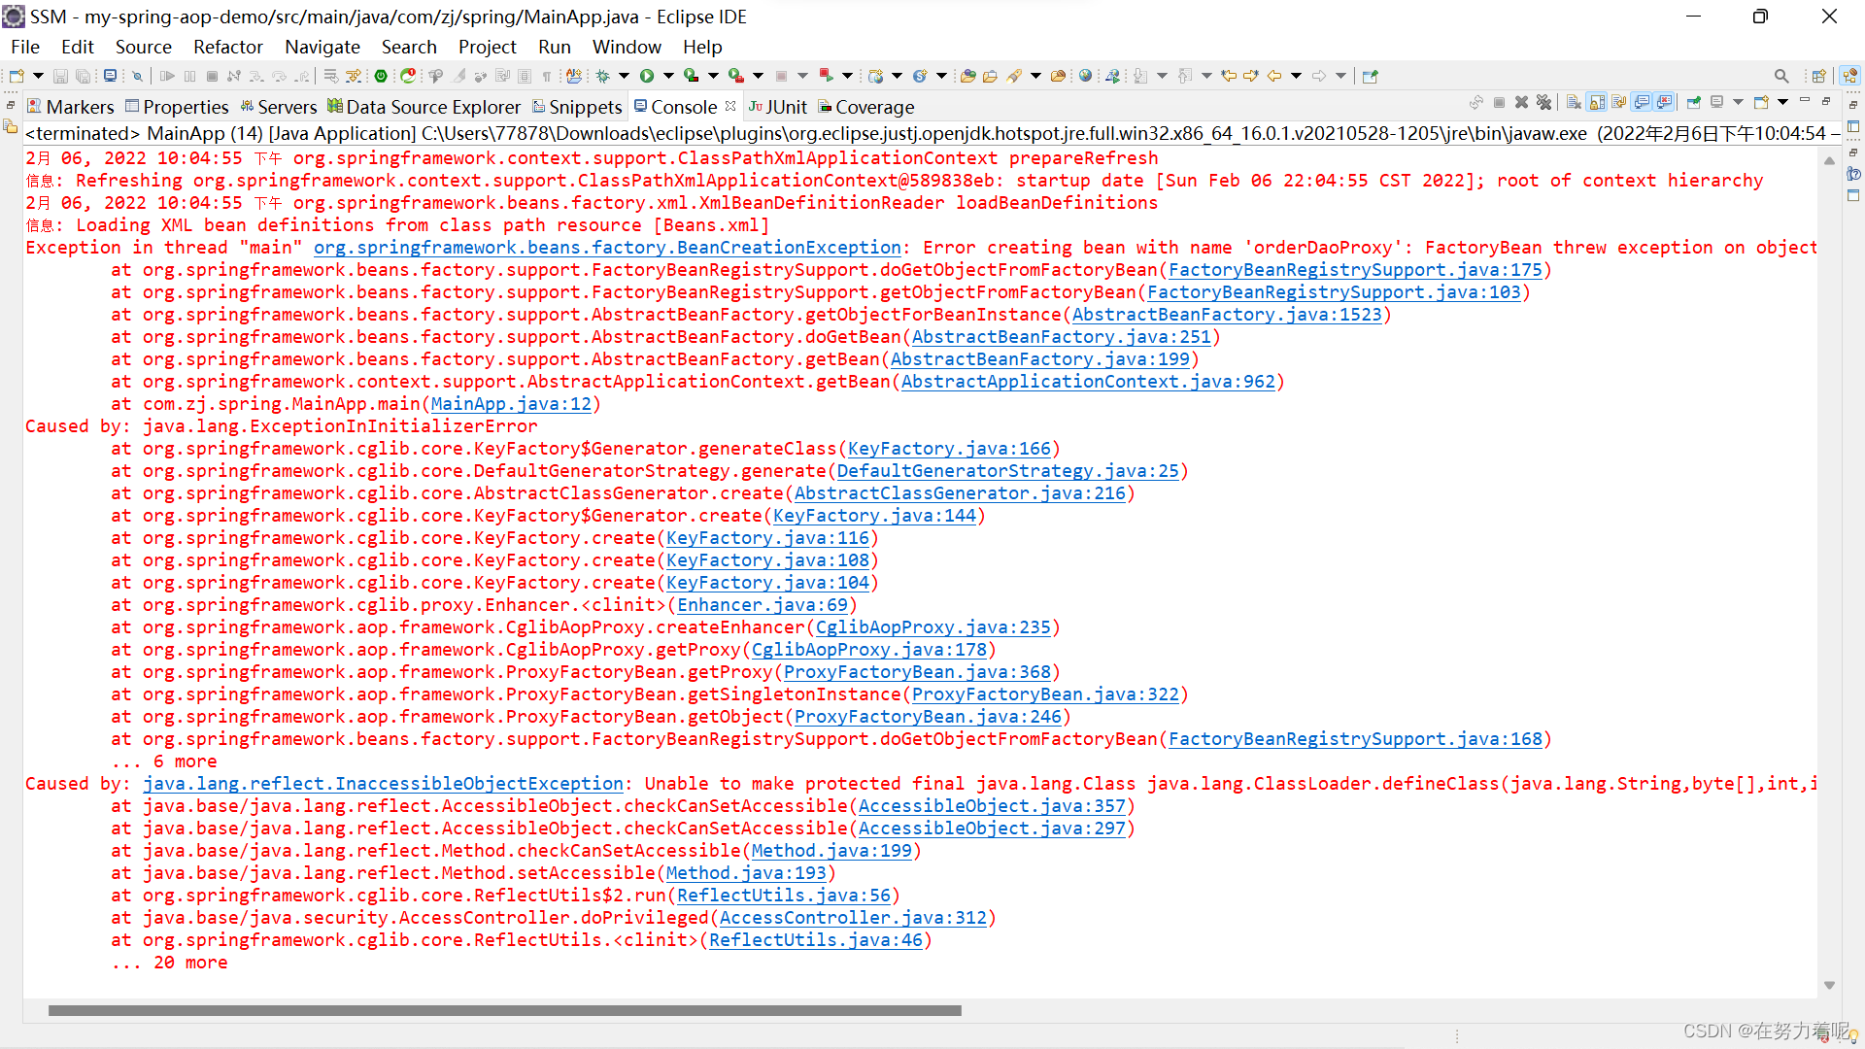Screen dimensions: 1865x1049
Task: Toggle Use Step Filters icon
Action: pyautogui.click(x=354, y=76)
